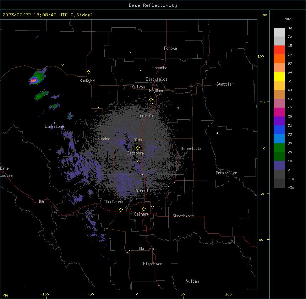Click the yellow 54 dBZ color swatch
Viewport: 306px width, 299px height.
(x=279, y=76)
